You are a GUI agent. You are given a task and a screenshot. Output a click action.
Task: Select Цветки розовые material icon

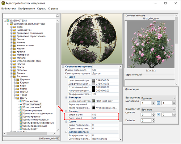(21, 110)
